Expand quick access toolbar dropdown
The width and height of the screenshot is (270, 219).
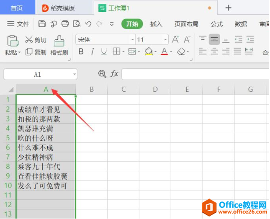112,24
